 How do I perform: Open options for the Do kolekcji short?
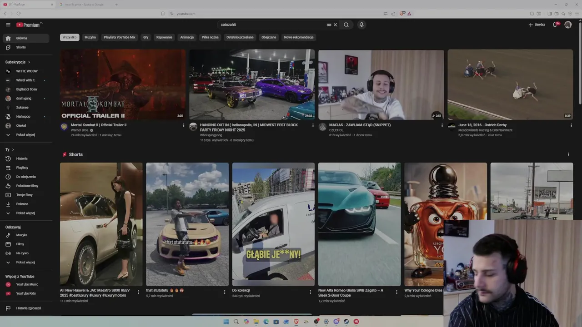pyautogui.click(x=311, y=292)
